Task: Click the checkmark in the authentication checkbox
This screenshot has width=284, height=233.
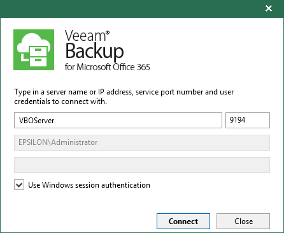Action: (19, 185)
